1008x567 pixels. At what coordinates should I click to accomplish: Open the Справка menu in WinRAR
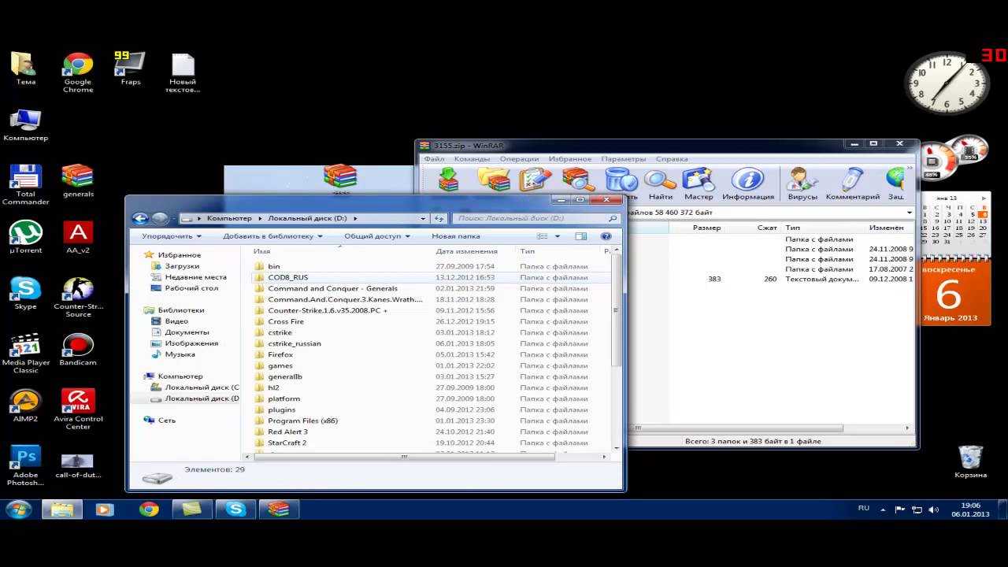(x=672, y=159)
